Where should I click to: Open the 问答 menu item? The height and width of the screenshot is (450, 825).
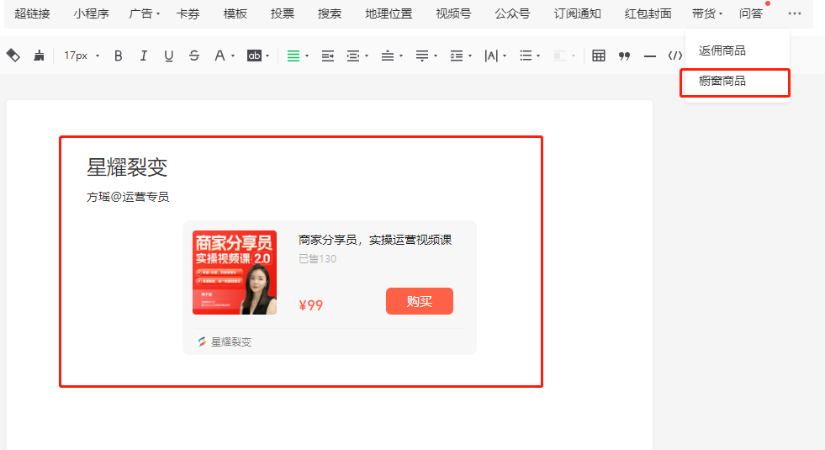pyautogui.click(x=750, y=13)
